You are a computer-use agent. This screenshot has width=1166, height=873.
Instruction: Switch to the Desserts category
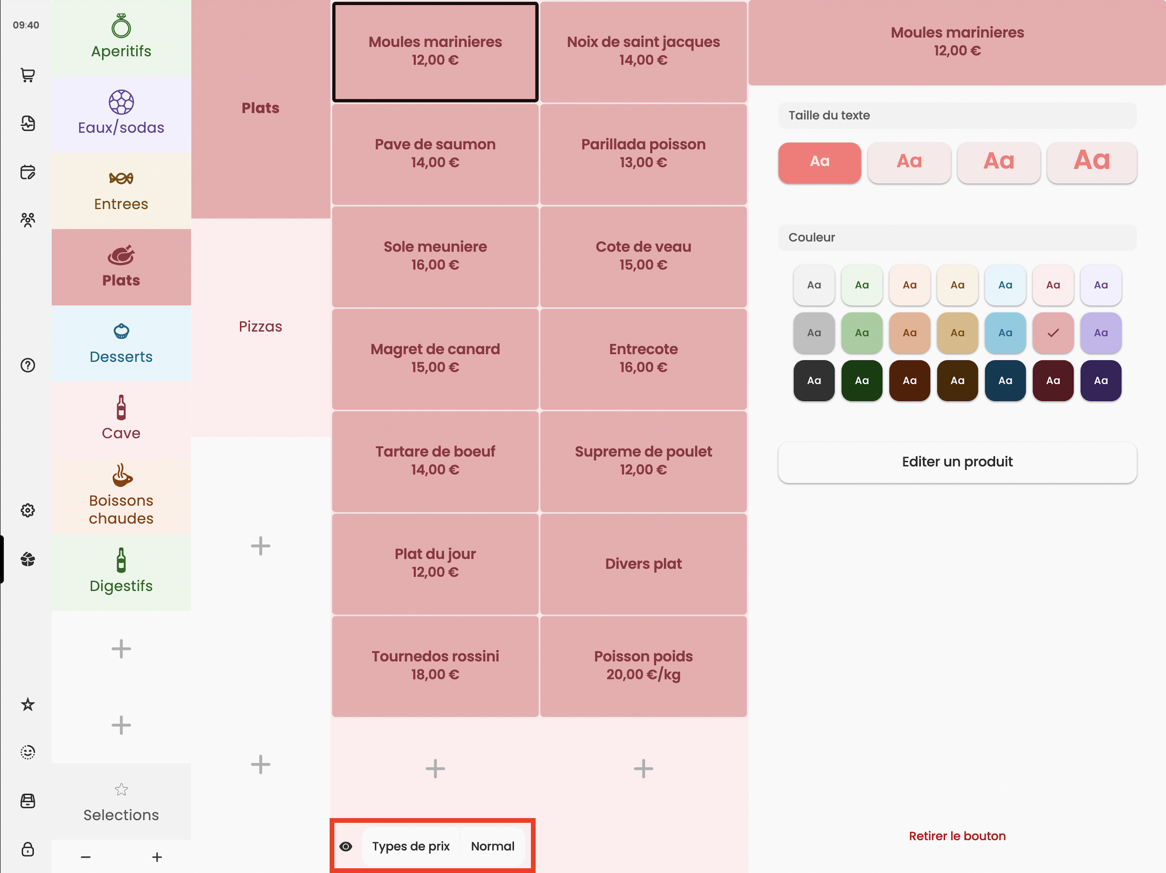tap(121, 344)
